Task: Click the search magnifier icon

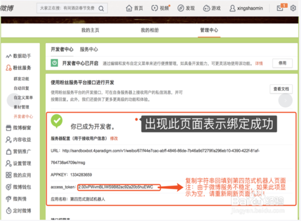Action: (x=101, y=8)
